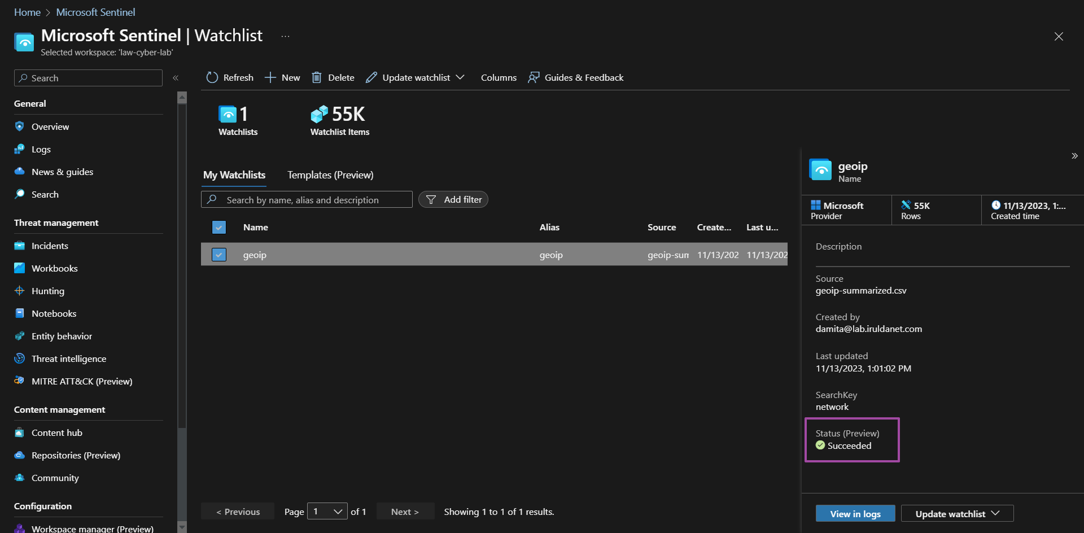This screenshot has height=533, width=1084.
Task: Uncheck the geoip row checkbox
Action: tap(219, 255)
